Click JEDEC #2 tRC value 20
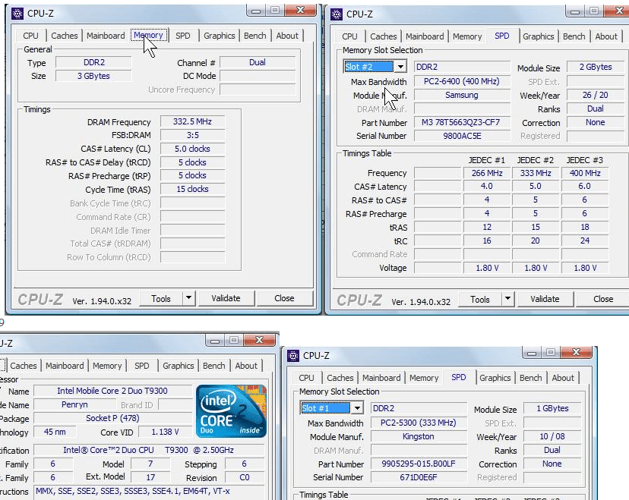Screen dimensions: 629x500 tap(536, 241)
